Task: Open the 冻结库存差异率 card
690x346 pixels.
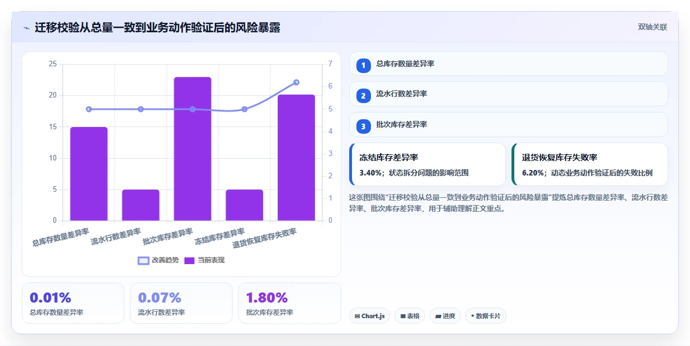Action: pyautogui.click(x=427, y=164)
